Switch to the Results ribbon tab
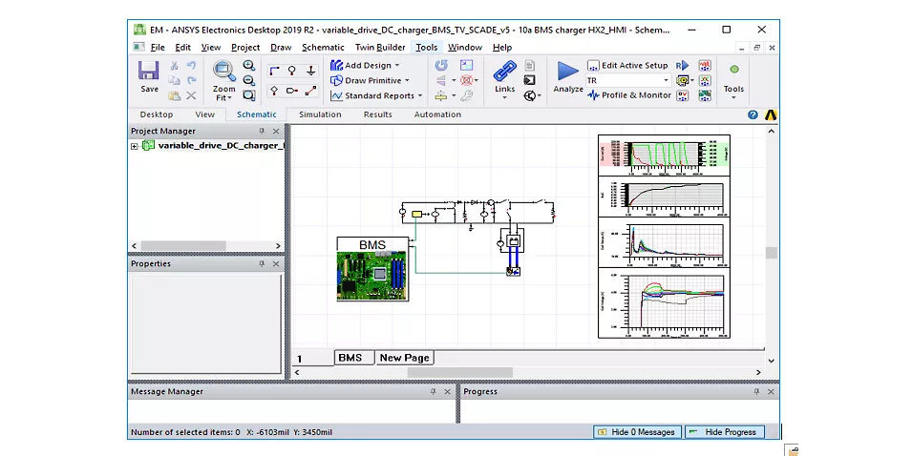The width and height of the screenshot is (912, 456). coord(377,114)
